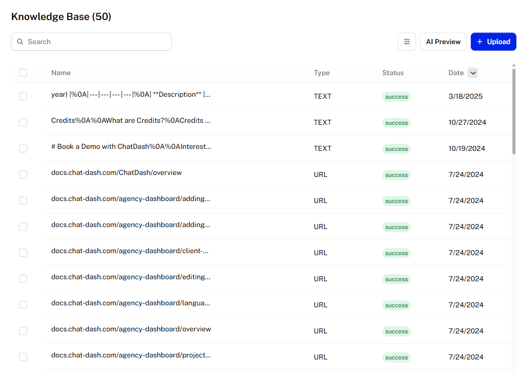
Task: Open the docs.chat-dash.com/ChatDash/overview entry
Action: click(117, 172)
